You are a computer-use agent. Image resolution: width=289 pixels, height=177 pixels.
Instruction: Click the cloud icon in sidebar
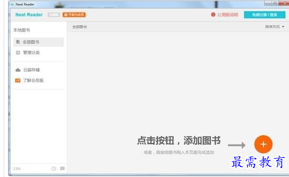pyautogui.click(x=18, y=70)
